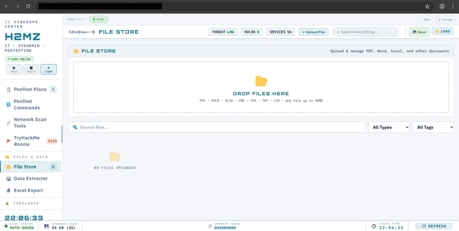The width and height of the screenshot is (459, 231).
Task: Click the Excel Export icon
Action: 9,190
